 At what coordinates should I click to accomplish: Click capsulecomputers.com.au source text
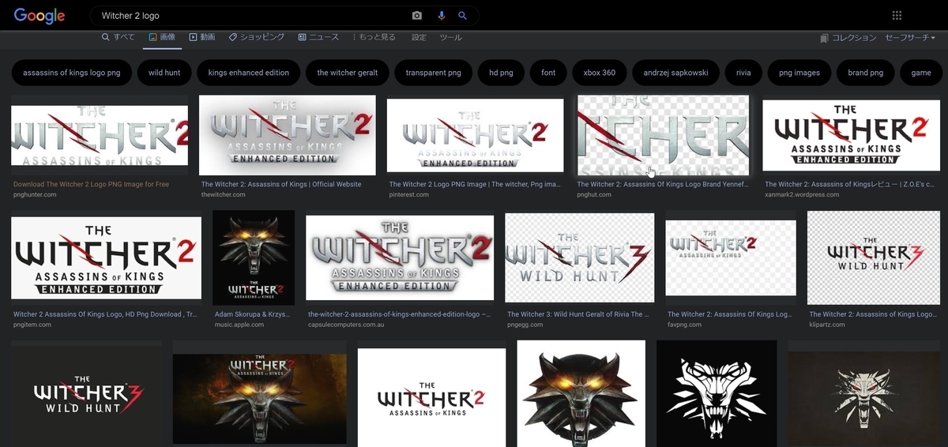[x=344, y=325]
